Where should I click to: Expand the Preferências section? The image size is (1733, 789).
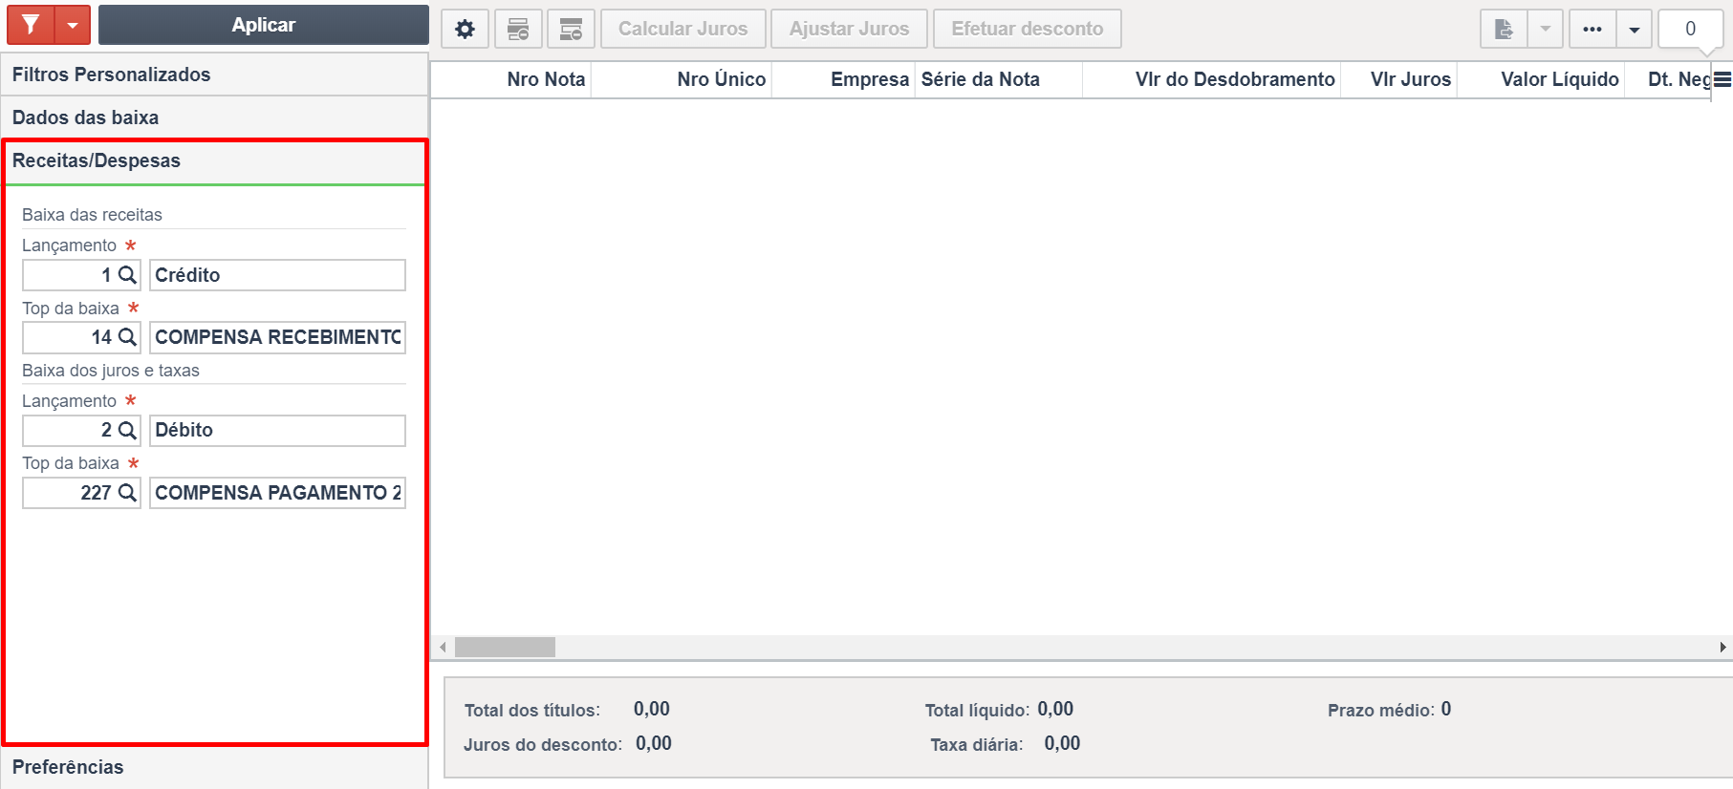coord(214,767)
